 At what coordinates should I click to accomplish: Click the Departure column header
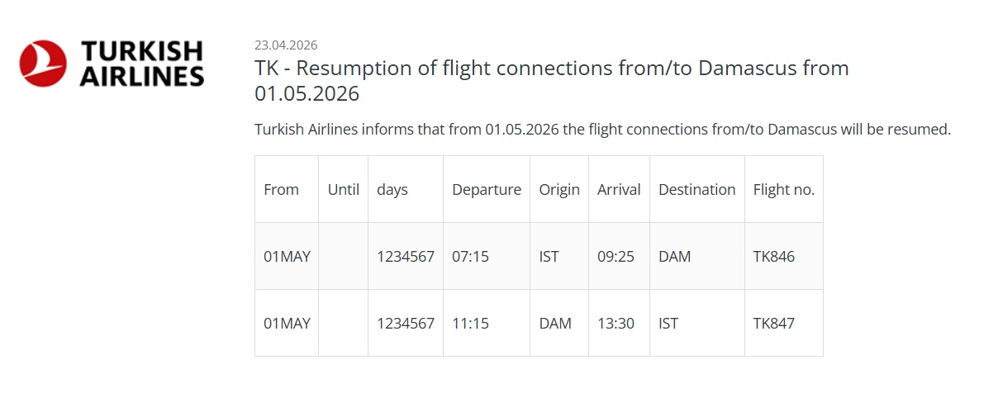coord(486,189)
